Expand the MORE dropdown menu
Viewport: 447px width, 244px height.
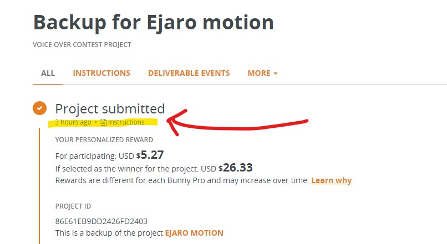point(262,73)
